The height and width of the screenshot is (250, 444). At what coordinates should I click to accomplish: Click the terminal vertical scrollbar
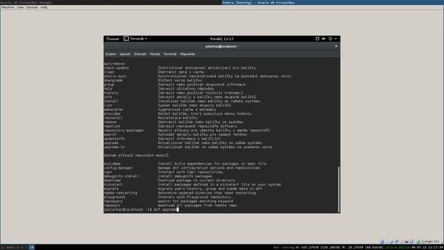[339, 190]
